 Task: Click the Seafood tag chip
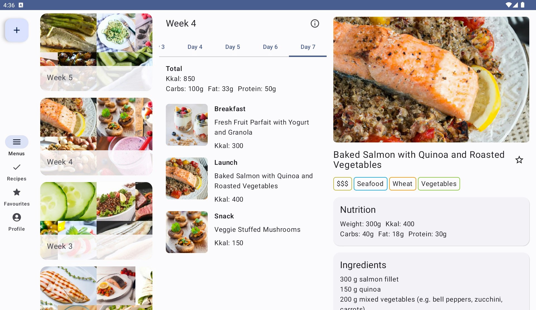click(370, 184)
